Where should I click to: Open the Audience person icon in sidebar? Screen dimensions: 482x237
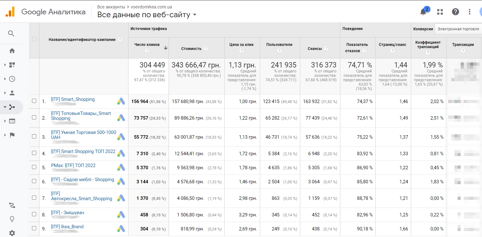12,93
